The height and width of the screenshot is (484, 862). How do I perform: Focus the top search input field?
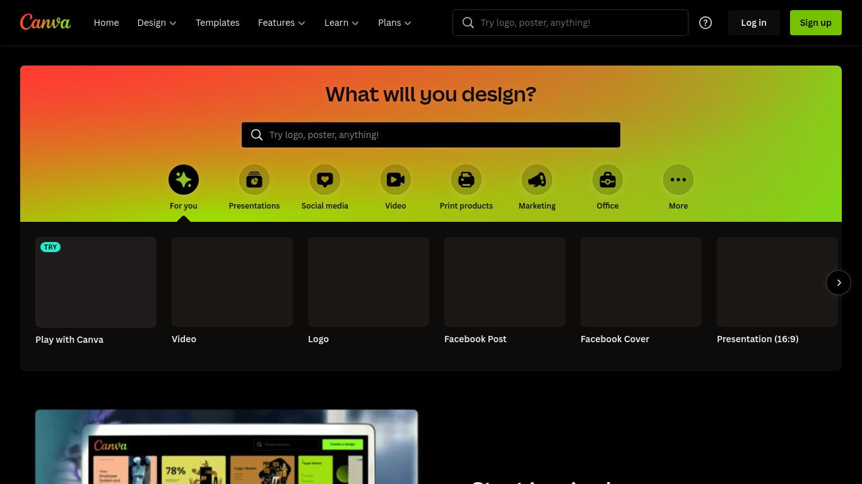(x=570, y=23)
